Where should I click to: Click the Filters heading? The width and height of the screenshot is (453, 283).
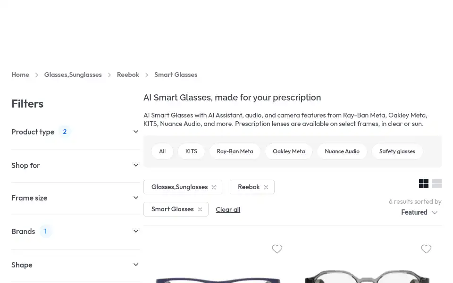tap(27, 104)
